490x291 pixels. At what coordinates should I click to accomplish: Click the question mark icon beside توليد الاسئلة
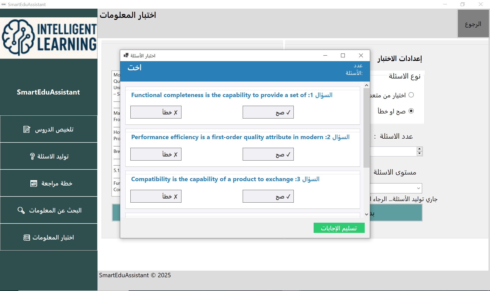click(x=32, y=156)
